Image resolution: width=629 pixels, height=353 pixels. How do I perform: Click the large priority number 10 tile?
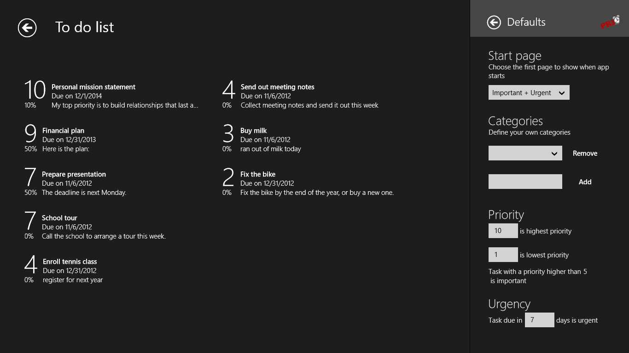tap(35, 90)
